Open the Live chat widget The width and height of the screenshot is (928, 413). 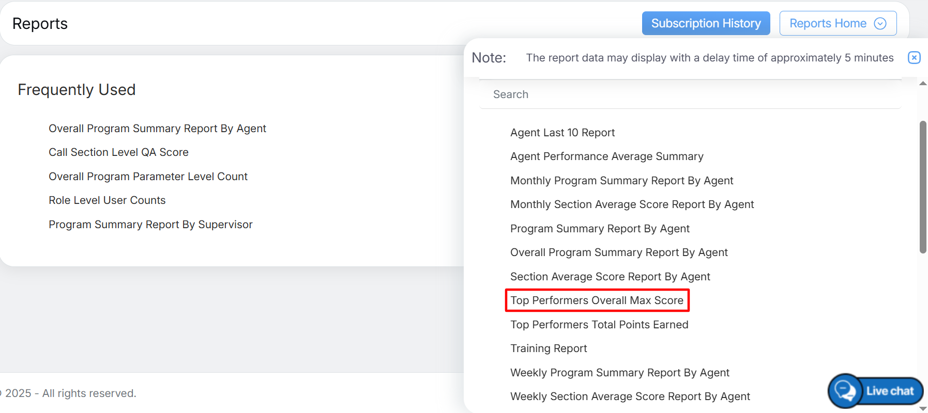tap(876, 391)
